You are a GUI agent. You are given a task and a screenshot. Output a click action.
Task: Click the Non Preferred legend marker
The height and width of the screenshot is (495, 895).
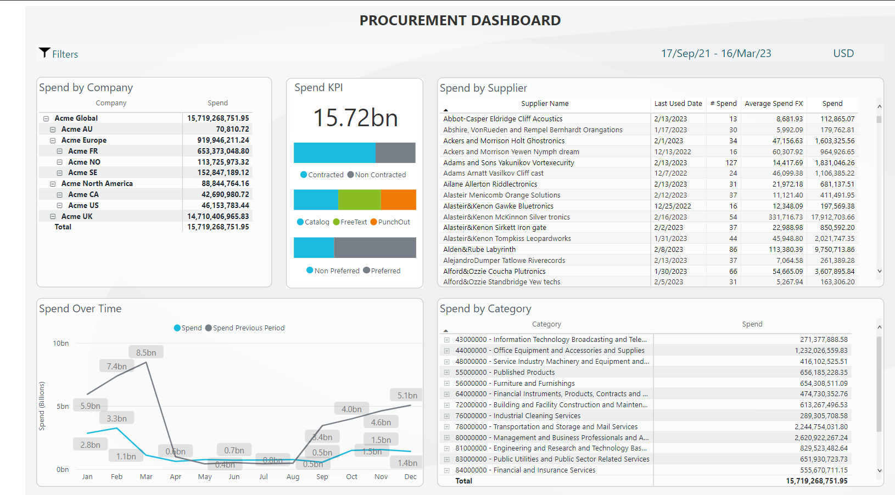(x=310, y=270)
